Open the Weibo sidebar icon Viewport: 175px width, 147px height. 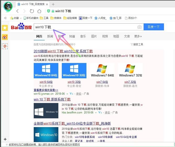[x=5, y=37]
